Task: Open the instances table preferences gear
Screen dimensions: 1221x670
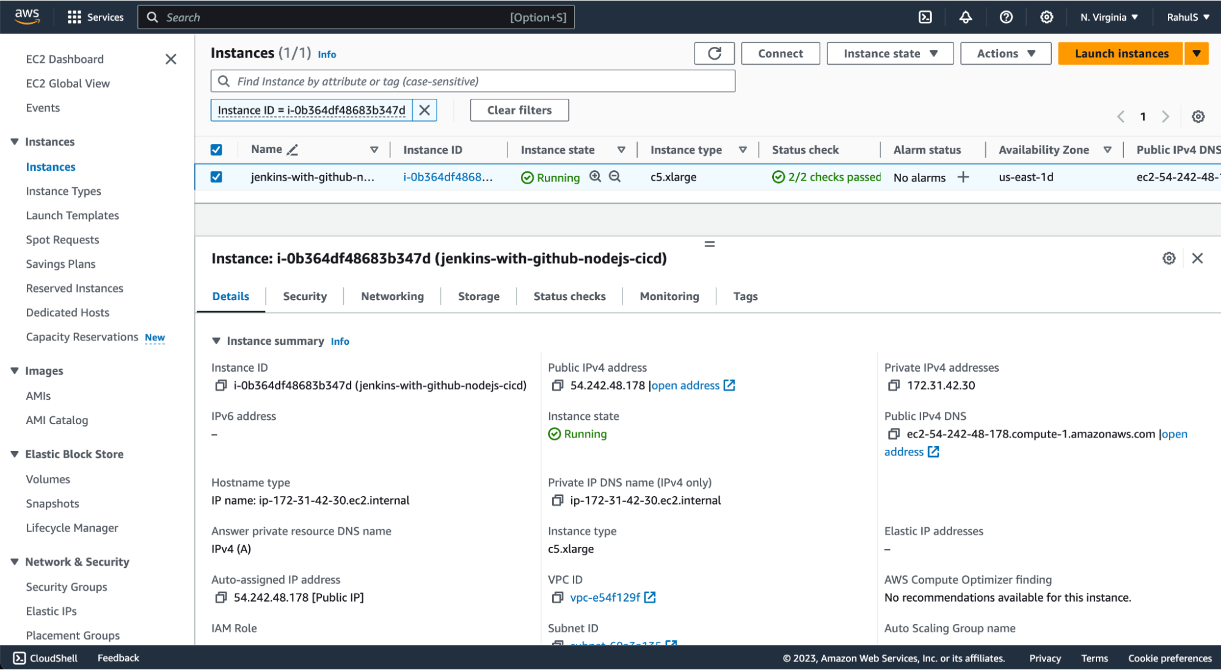Action: tap(1198, 117)
